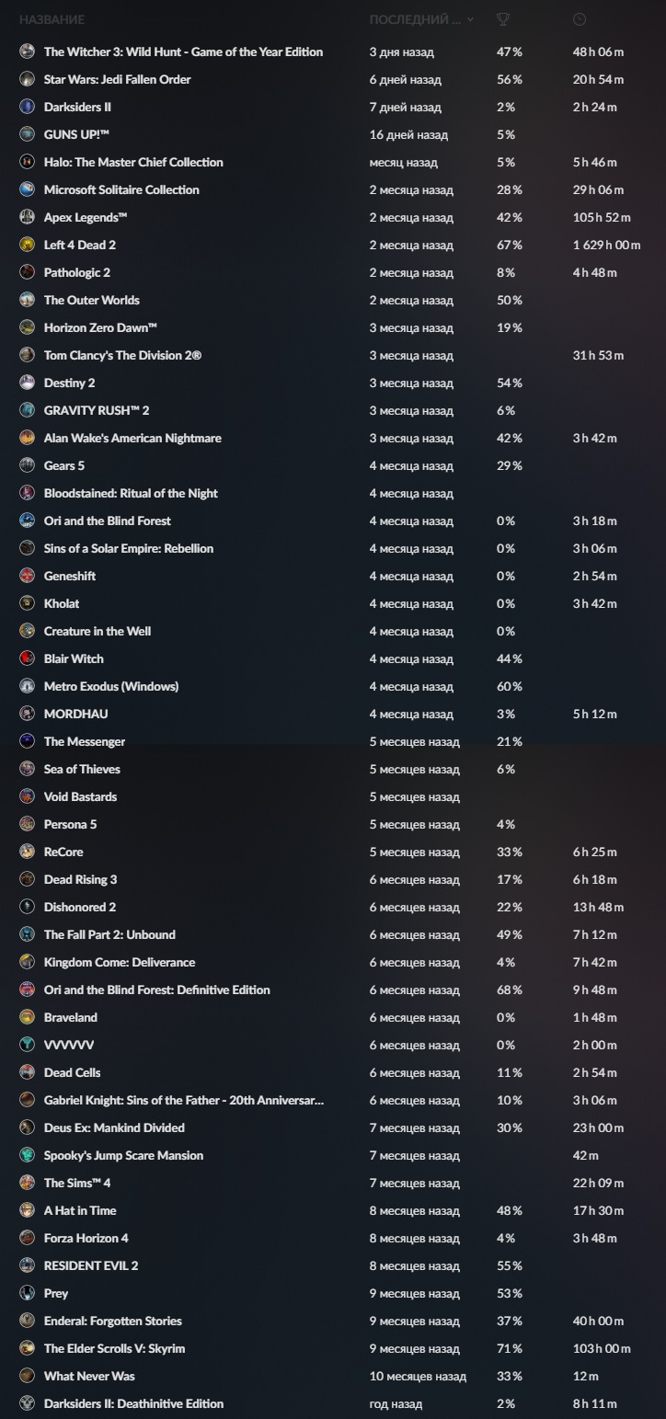666x1419 pixels.
Task: Click the clock playtime column icon
Action: point(579,19)
